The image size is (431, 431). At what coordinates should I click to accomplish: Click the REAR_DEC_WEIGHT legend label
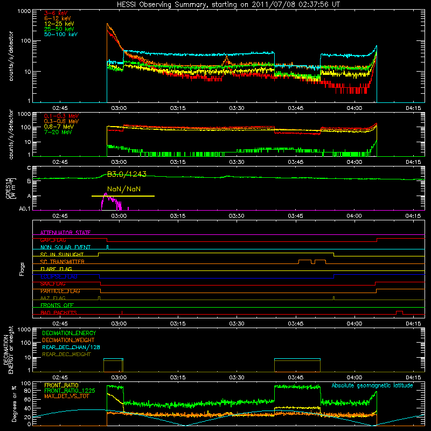(66, 354)
